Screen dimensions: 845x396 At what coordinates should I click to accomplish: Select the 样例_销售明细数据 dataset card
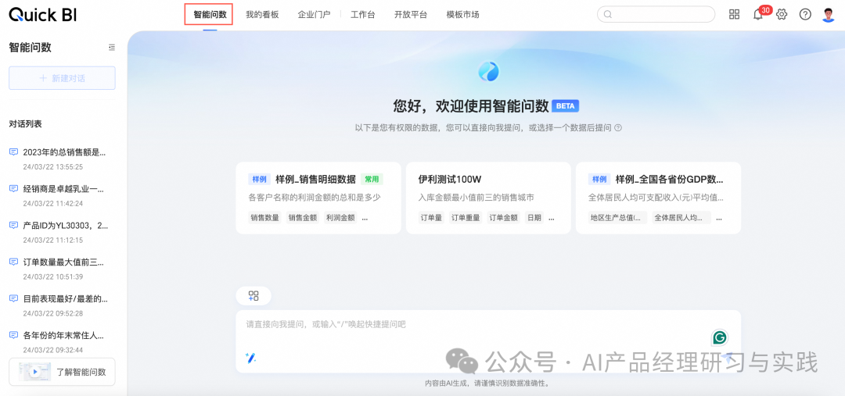click(x=318, y=198)
